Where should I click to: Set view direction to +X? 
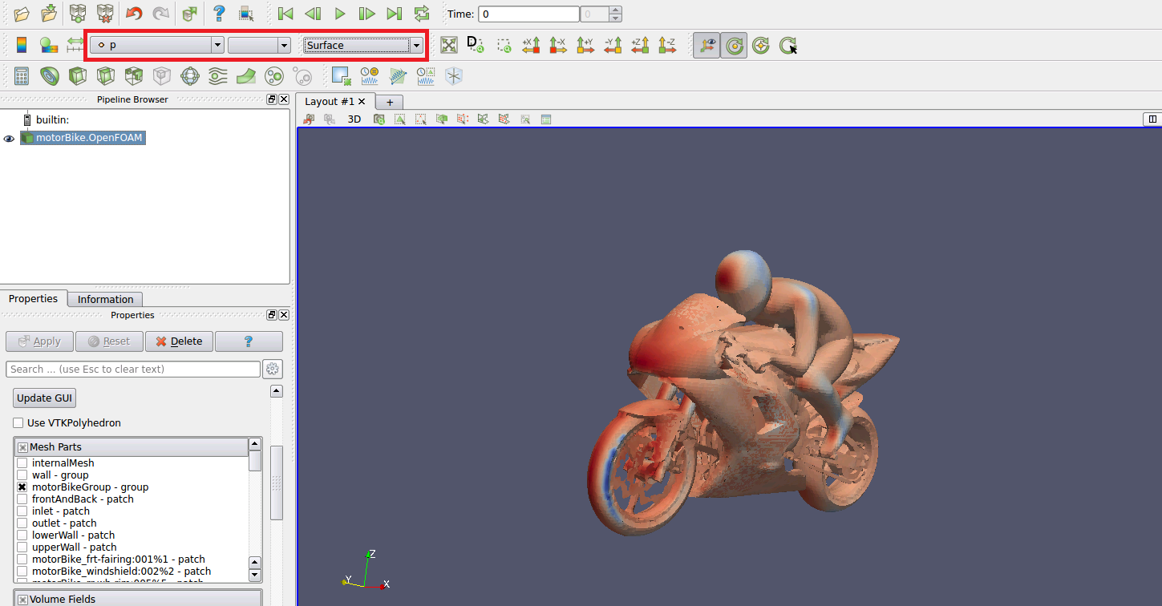click(x=531, y=46)
